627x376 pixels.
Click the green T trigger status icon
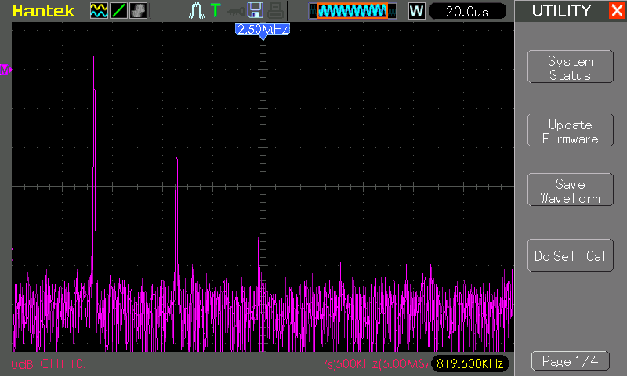[x=215, y=11]
